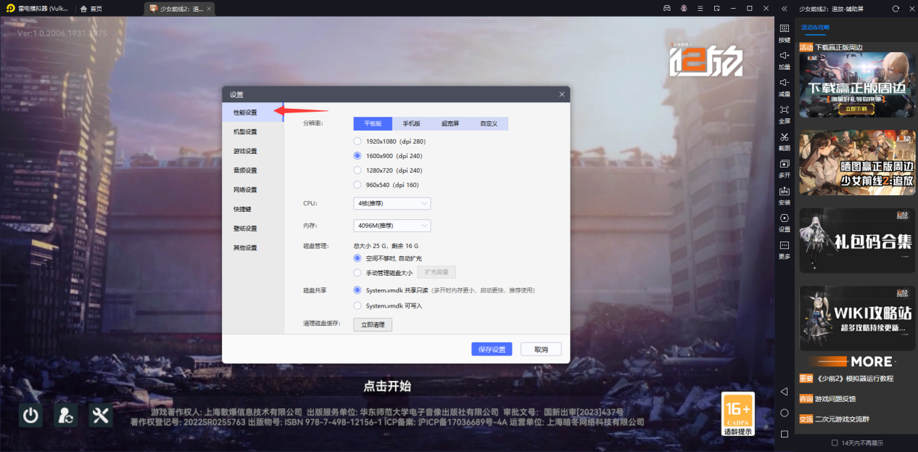
Task: Refresh the auxiliary screen panel
Action: click(x=896, y=8)
